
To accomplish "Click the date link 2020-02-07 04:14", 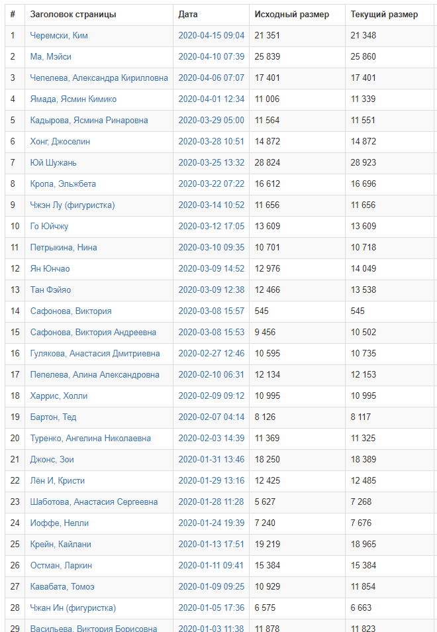I will tap(211, 417).
